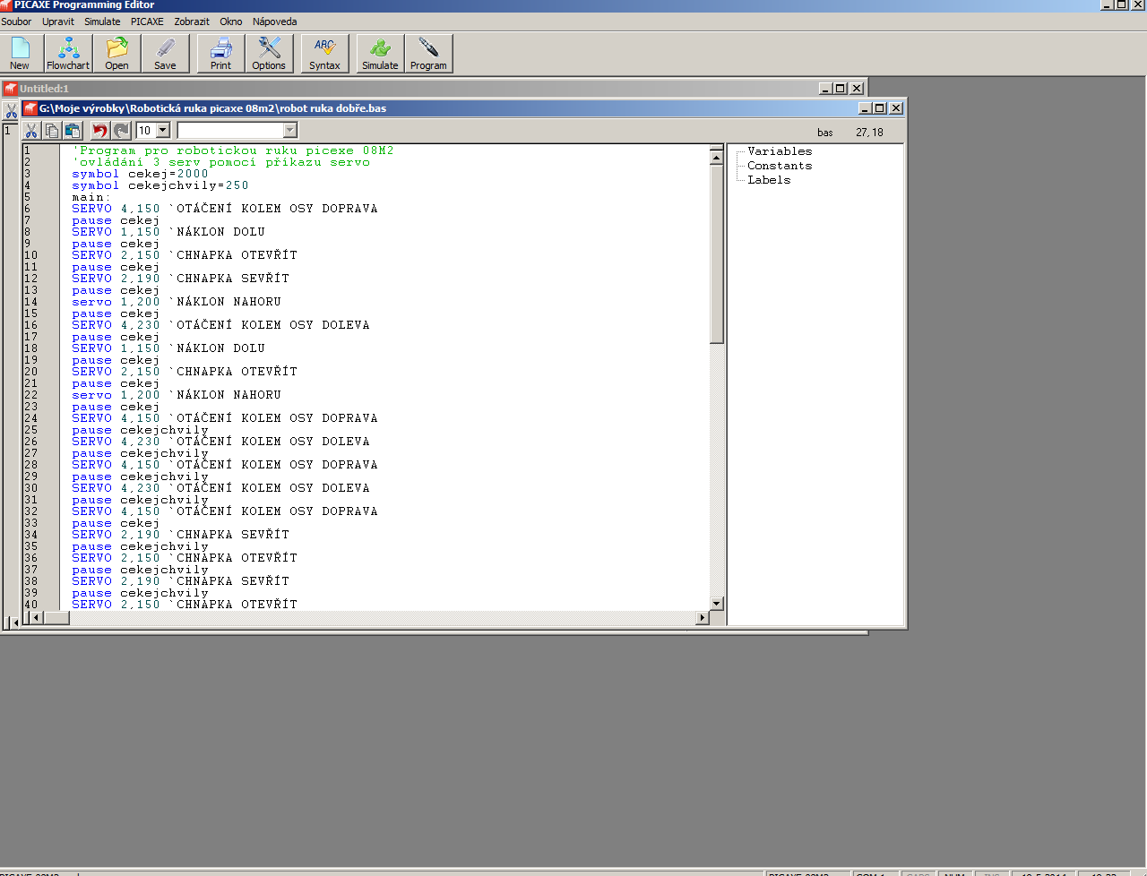The image size is (1147, 876).
Task: Click the vertical scrollbar down arrow
Action: [716, 604]
